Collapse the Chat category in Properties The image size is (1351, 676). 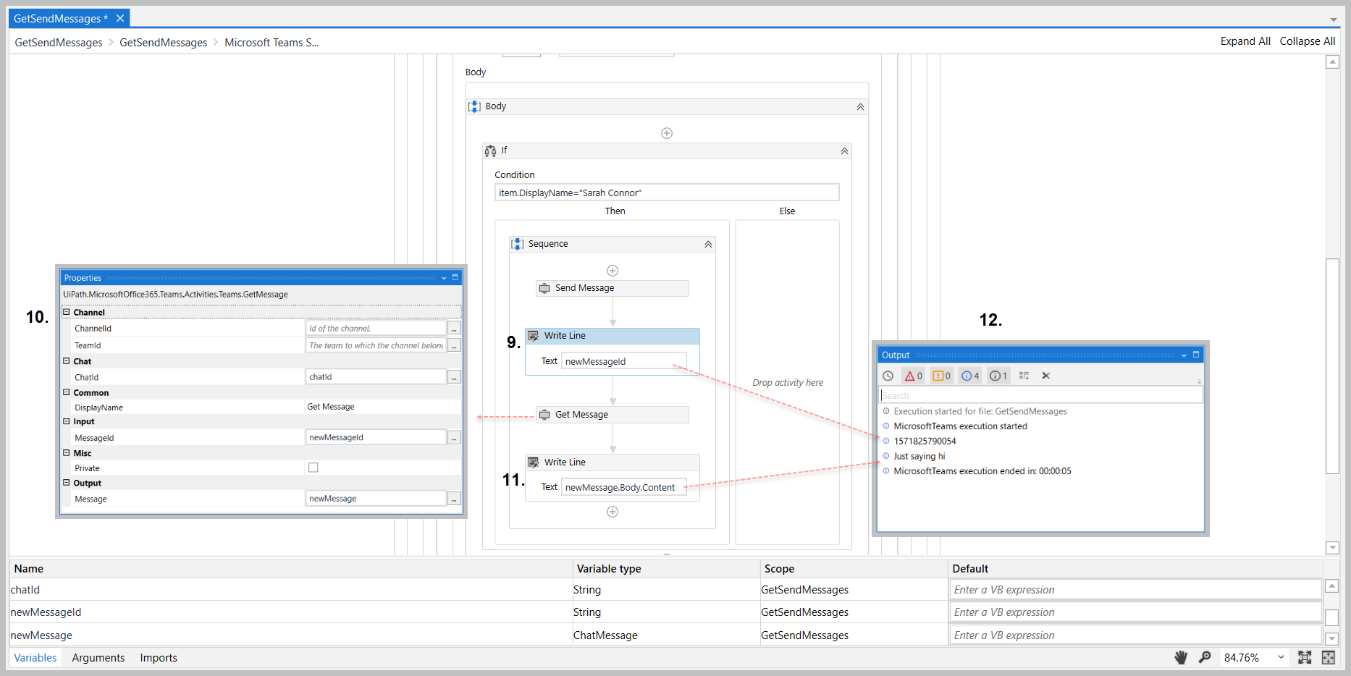coord(67,360)
